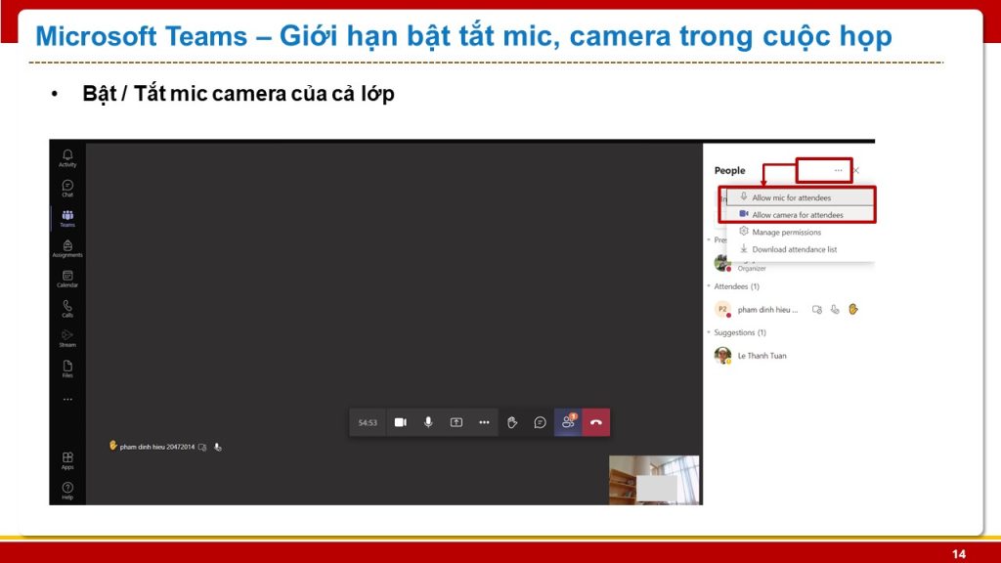Viewport: 1001px width, 563px height.
Task: Choose Download attendance list
Action: pyautogui.click(x=801, y=249)
